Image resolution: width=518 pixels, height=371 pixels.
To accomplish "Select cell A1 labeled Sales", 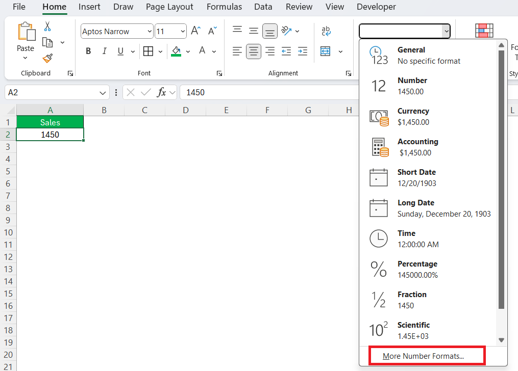I will pyautogui.click(x=50, y=122).
